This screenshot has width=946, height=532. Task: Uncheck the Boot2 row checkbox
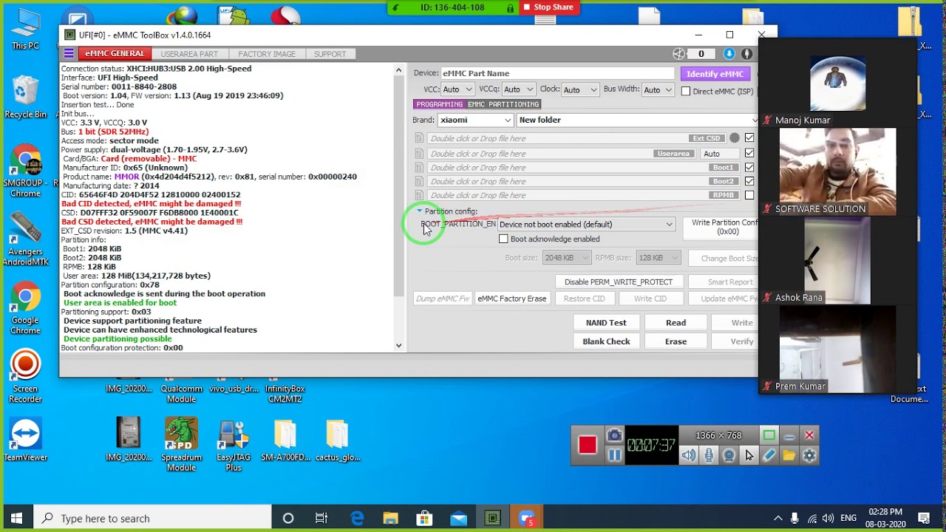pos(749,181)
